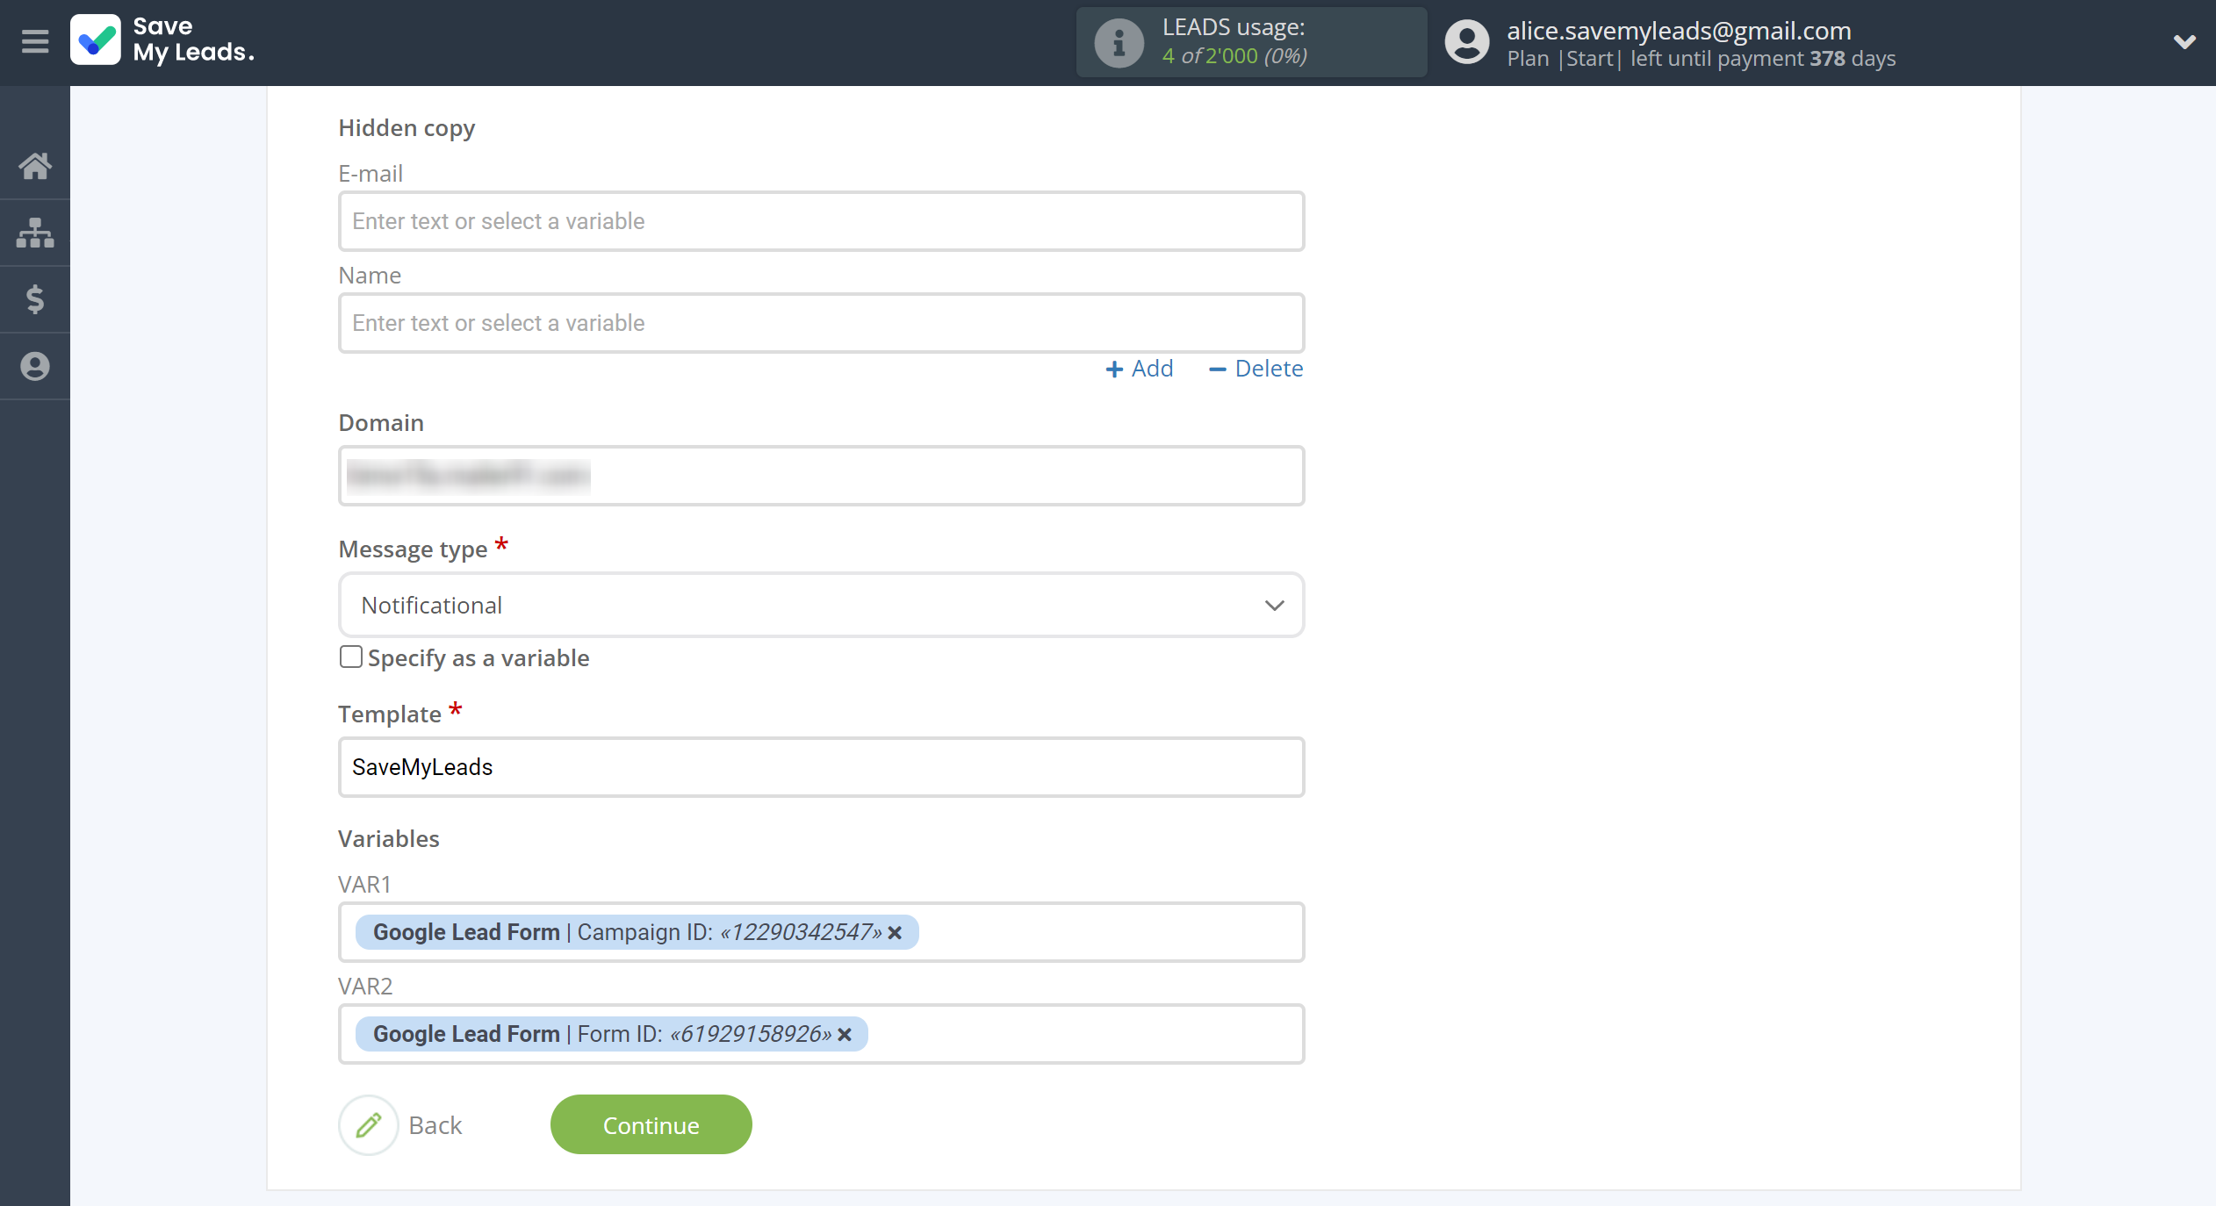Focus the Hidden copy Name field
This screenshot has width=2216, height=1206.
[821, 323]
